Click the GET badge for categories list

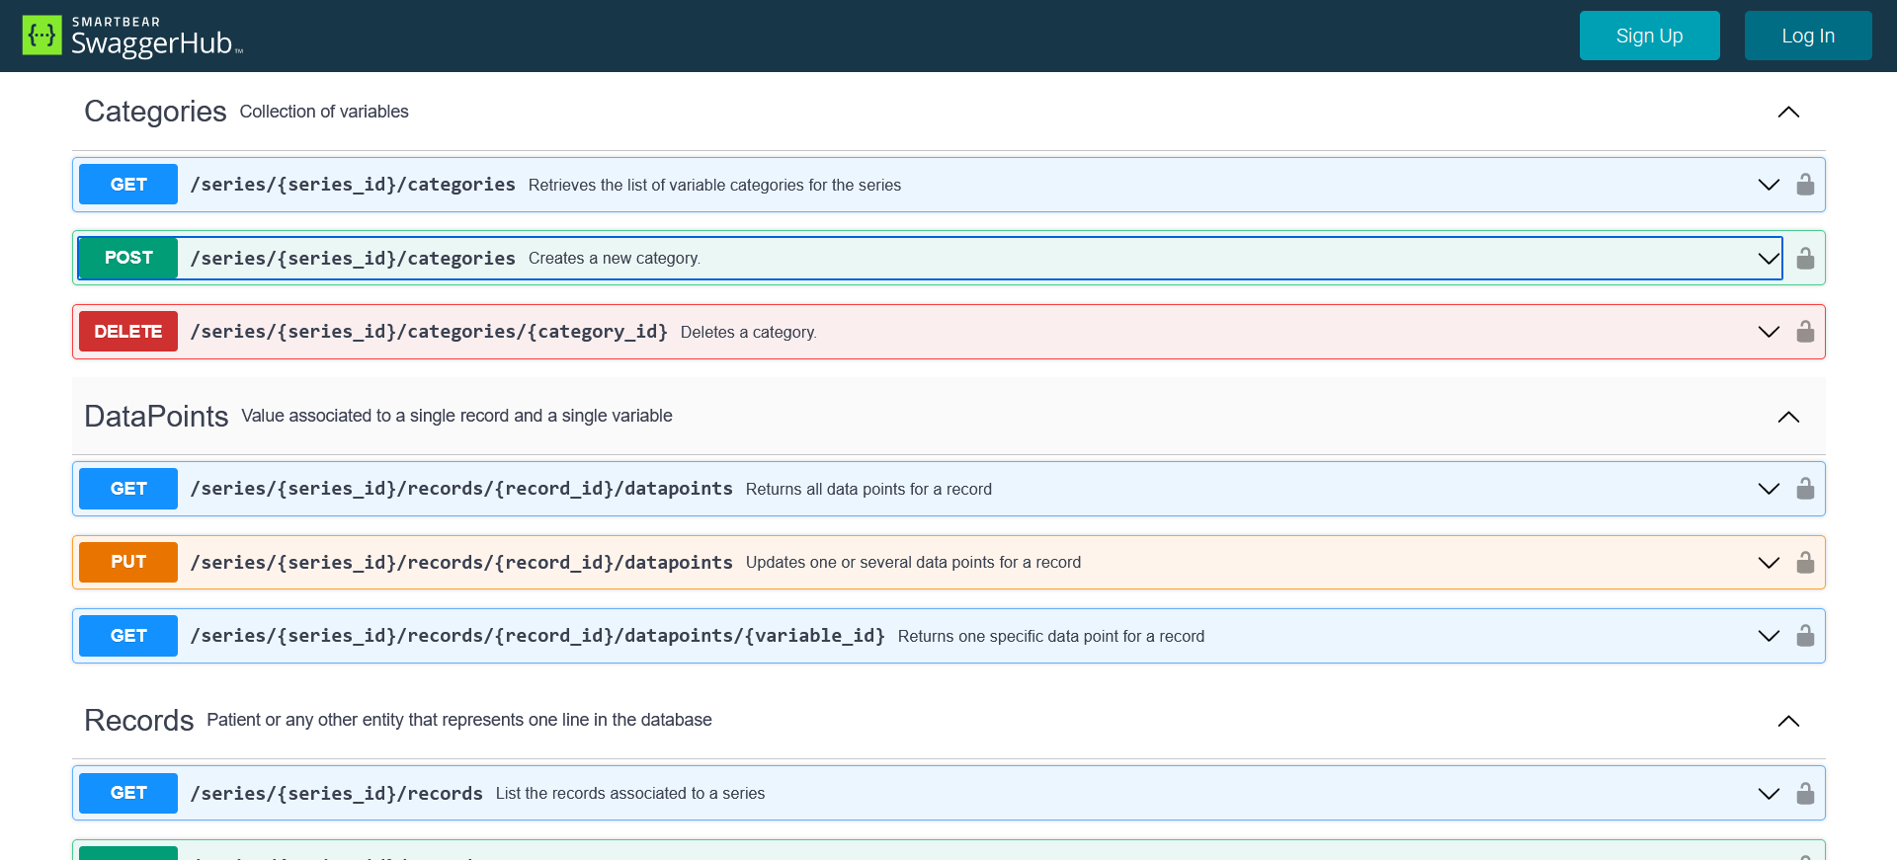click(128, 185)
